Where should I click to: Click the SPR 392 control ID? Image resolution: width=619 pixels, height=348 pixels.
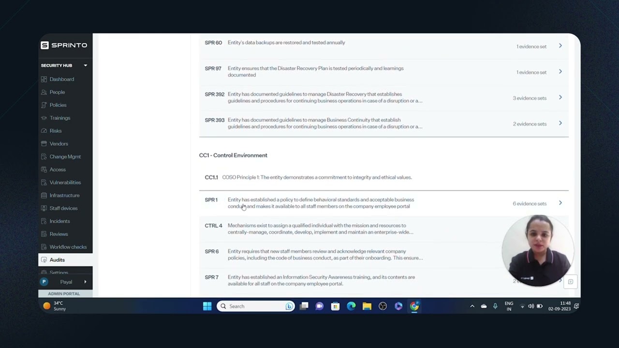(x=215, y=94)
